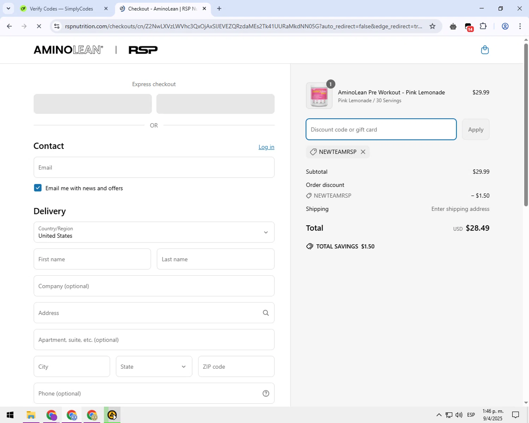This screenshot has height=423, width=529.
Task: Click the page vertical scrollbar
Action: [x=526, y=125]
